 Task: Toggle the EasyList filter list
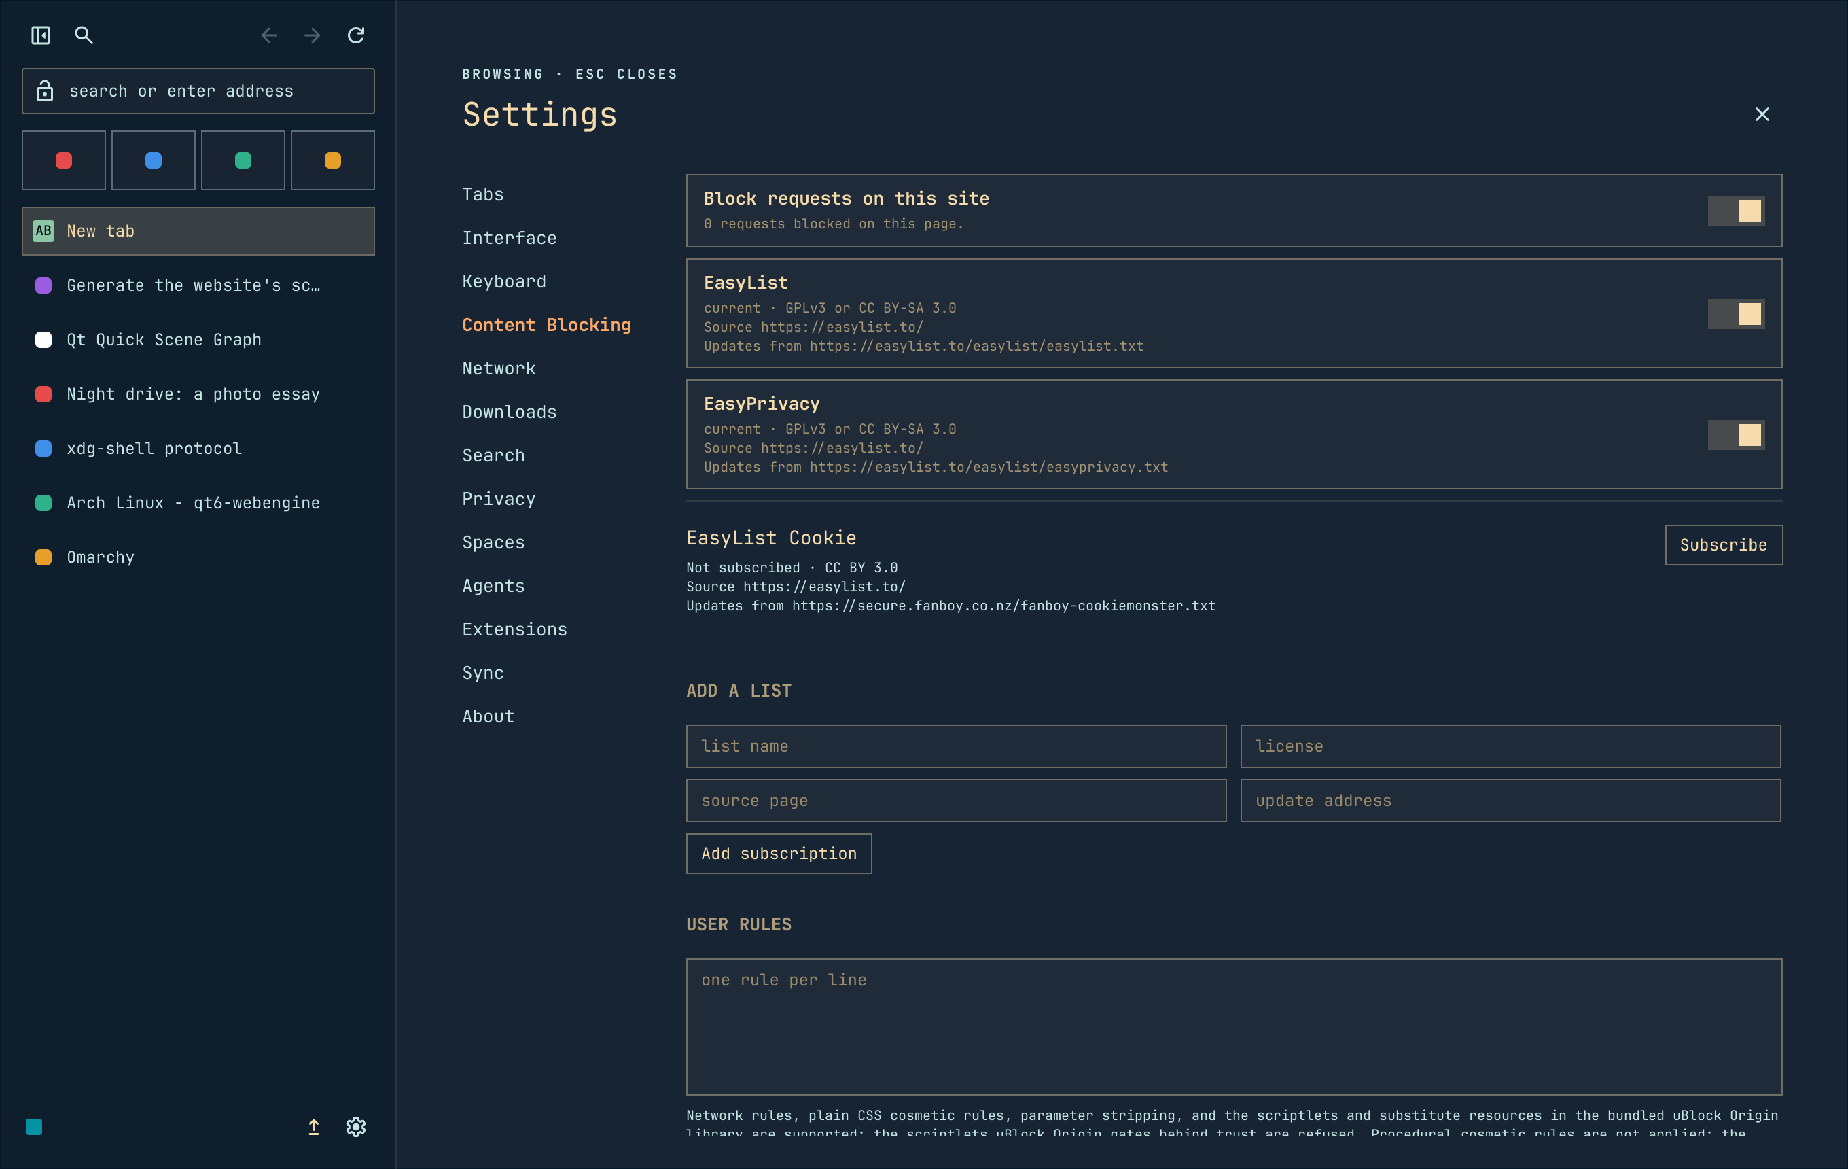(1736, 314)
